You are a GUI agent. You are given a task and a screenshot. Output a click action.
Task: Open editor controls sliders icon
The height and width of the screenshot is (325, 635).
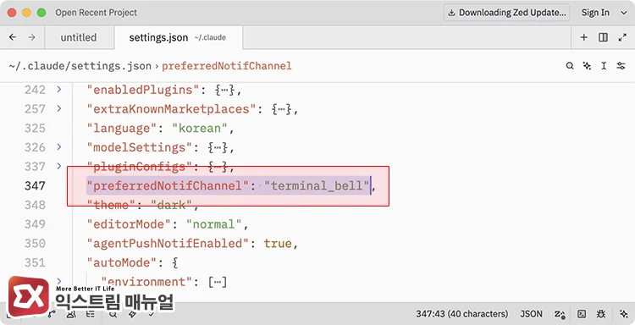pyautogui.click(x=621, y=65)
